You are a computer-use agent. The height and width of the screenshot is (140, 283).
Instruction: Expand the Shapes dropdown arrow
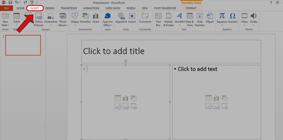coord(75,25)
